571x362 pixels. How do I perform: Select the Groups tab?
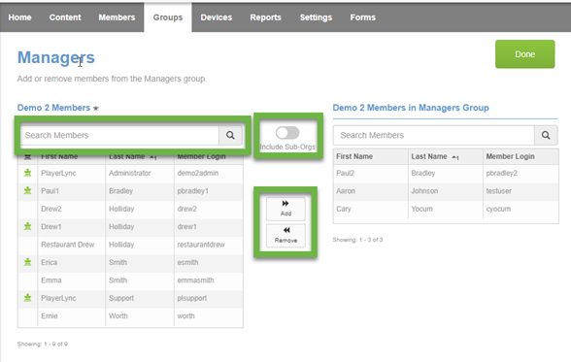(x=168, y=17)
